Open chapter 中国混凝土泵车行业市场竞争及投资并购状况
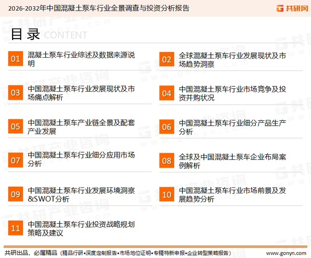311x258 pixels. pyautogui.click(x=232, y=93)
